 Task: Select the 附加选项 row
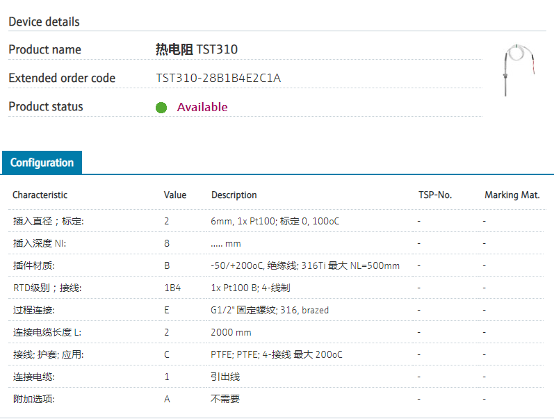tap(276, 400)
